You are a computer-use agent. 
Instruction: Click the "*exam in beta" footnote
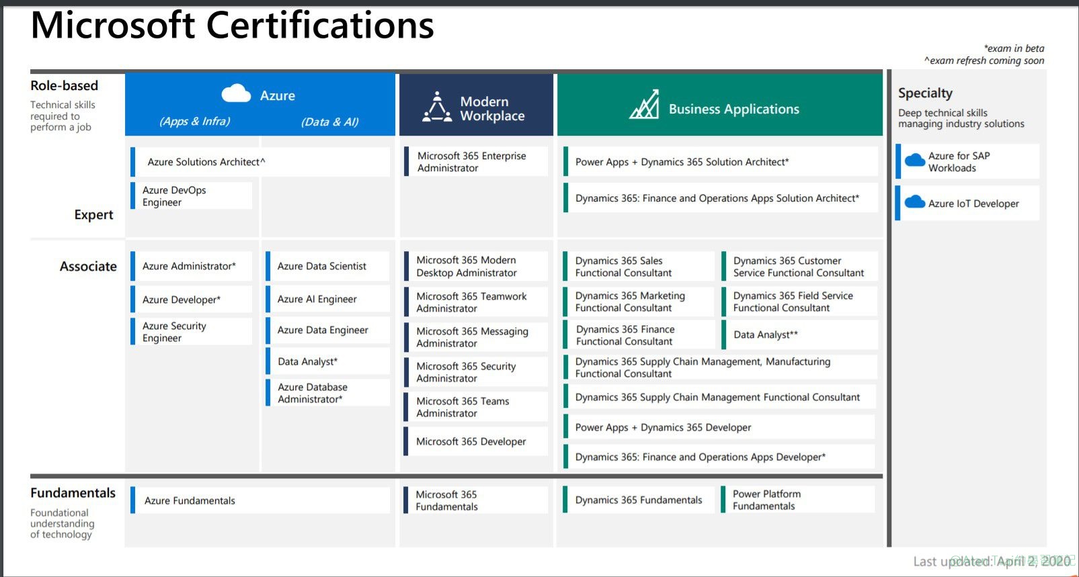[1014, 48]
